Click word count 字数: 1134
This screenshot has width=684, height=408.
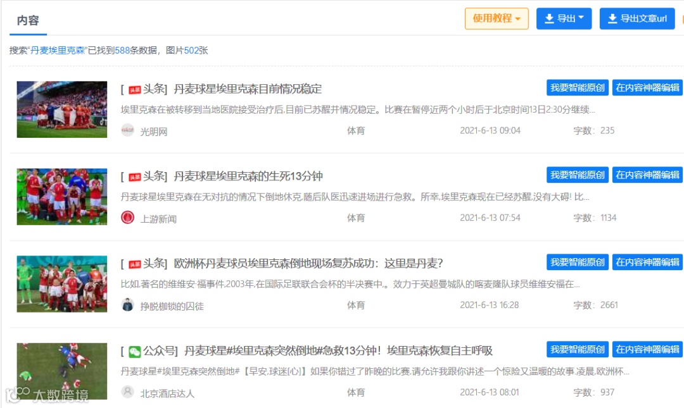click(595, 218)
